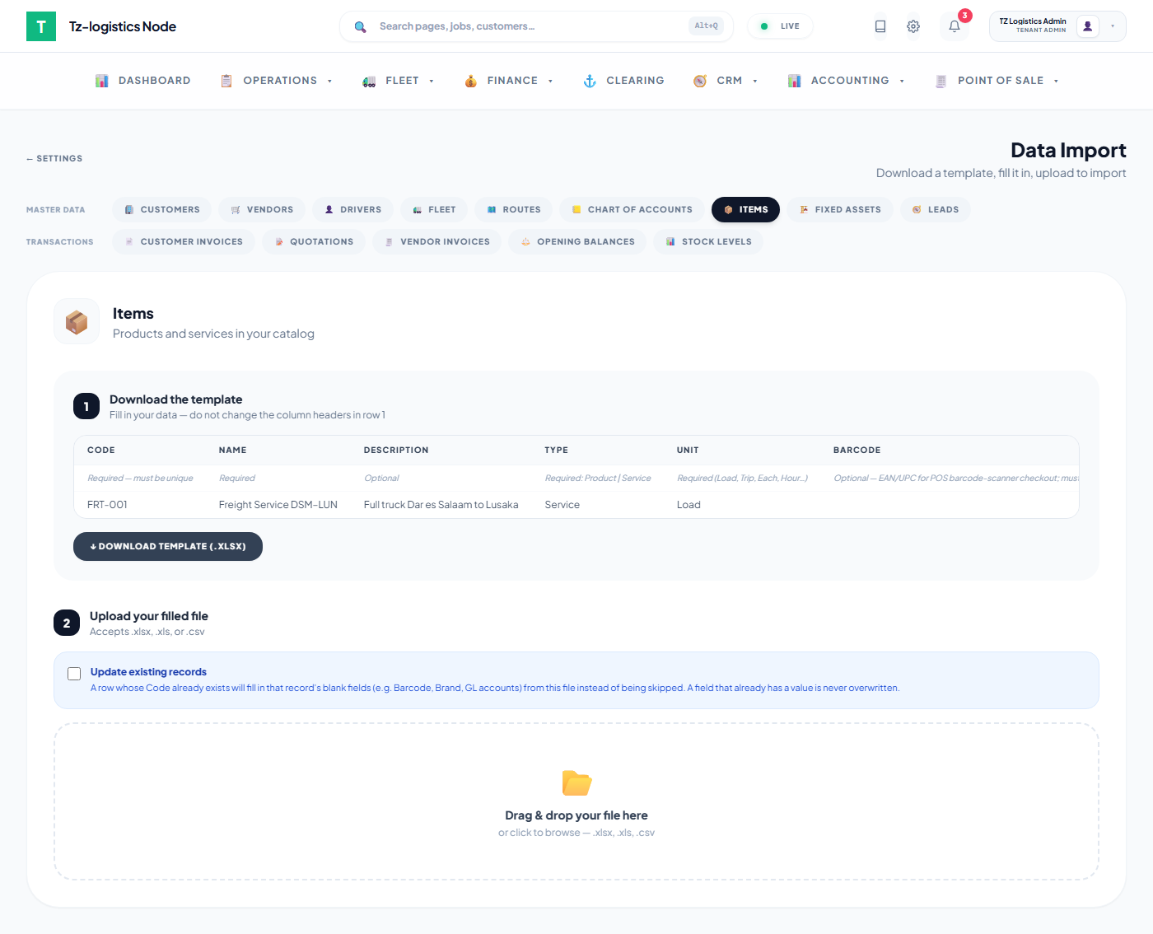
Task: Click the Accounting chart icon
Action: point(795,81)
